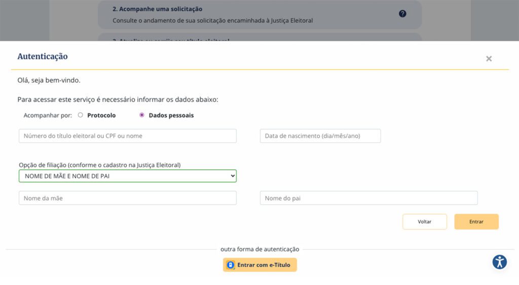Screen dimensions: 519x285
Task: Click the 'Opção de filiação' label text
Action: tap(100, 165)
